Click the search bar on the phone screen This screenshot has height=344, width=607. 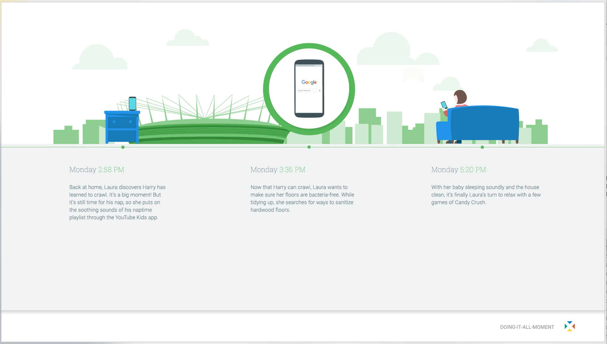pos(309,91)
